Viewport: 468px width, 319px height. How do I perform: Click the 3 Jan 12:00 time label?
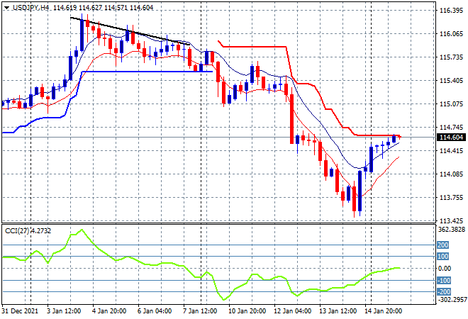(x=68, y=311)
